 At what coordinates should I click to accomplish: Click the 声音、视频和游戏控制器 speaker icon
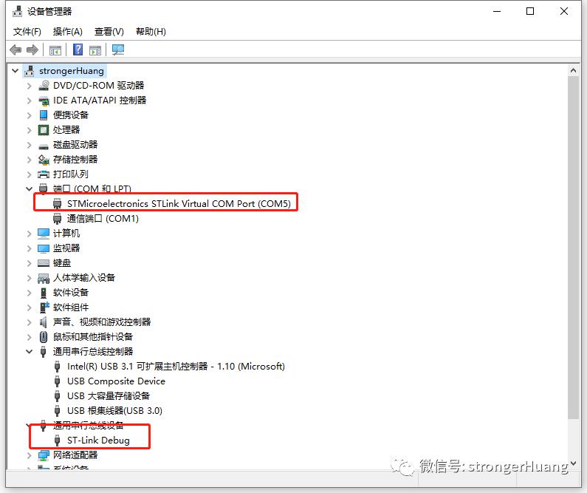coord(44,322)
